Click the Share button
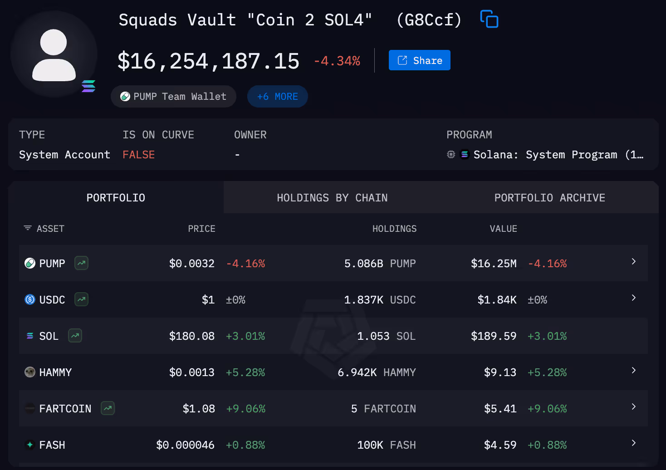Image resolution: width=666 pixels, height=470 pixels. tap(419, 60)
